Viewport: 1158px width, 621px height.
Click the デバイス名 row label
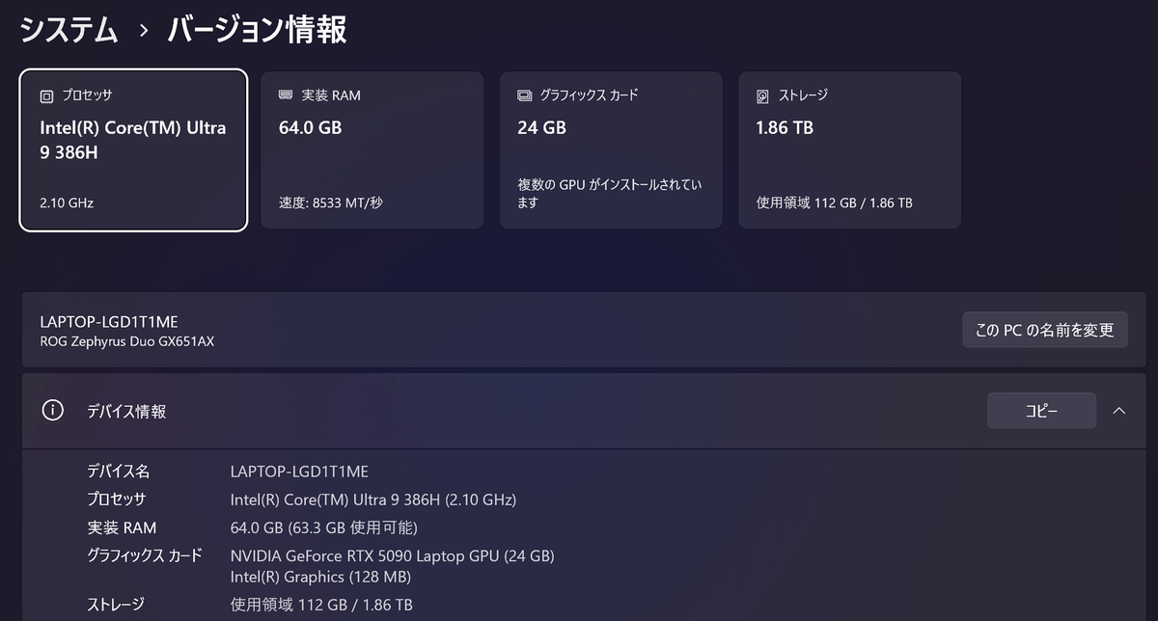(119, 472)
